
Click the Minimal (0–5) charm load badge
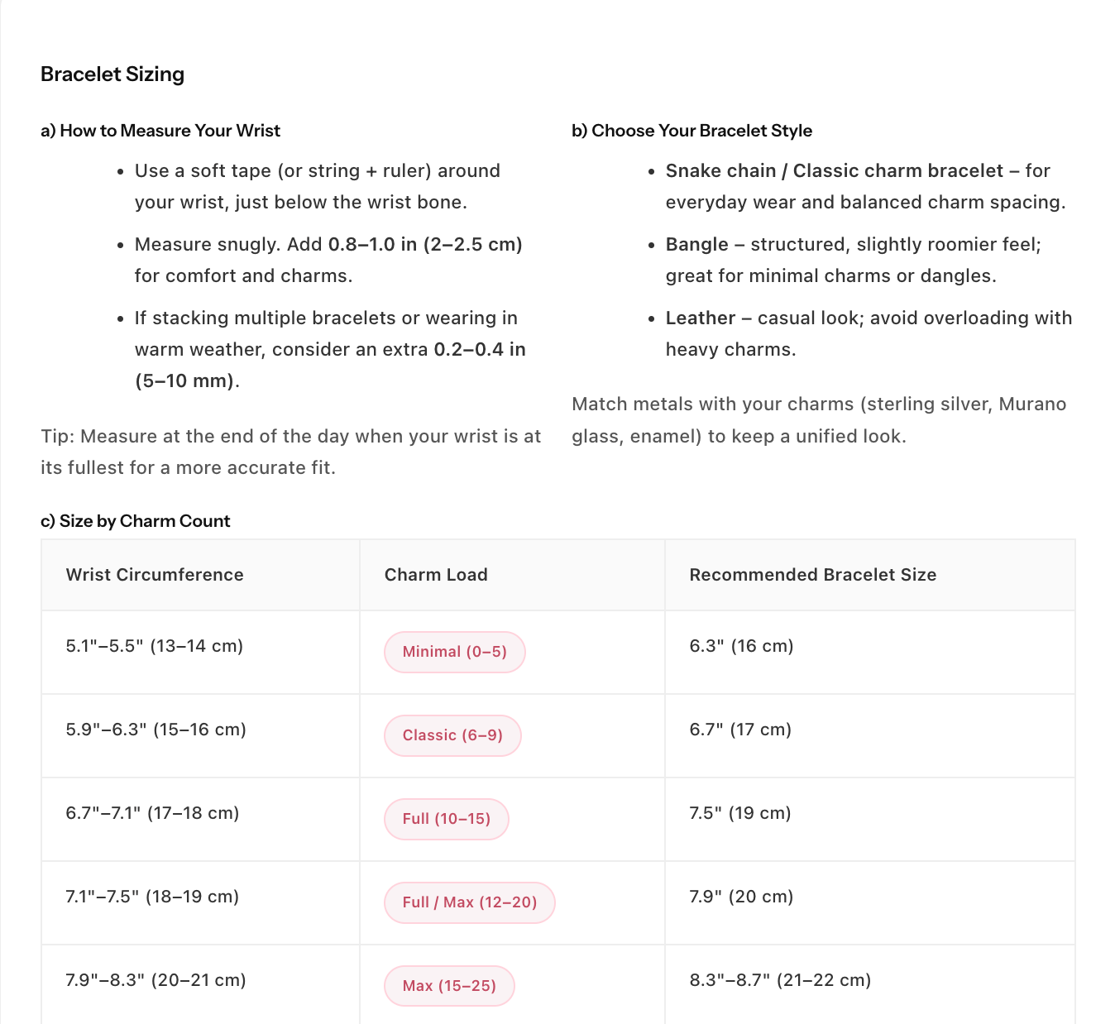(x=454, y=652)
